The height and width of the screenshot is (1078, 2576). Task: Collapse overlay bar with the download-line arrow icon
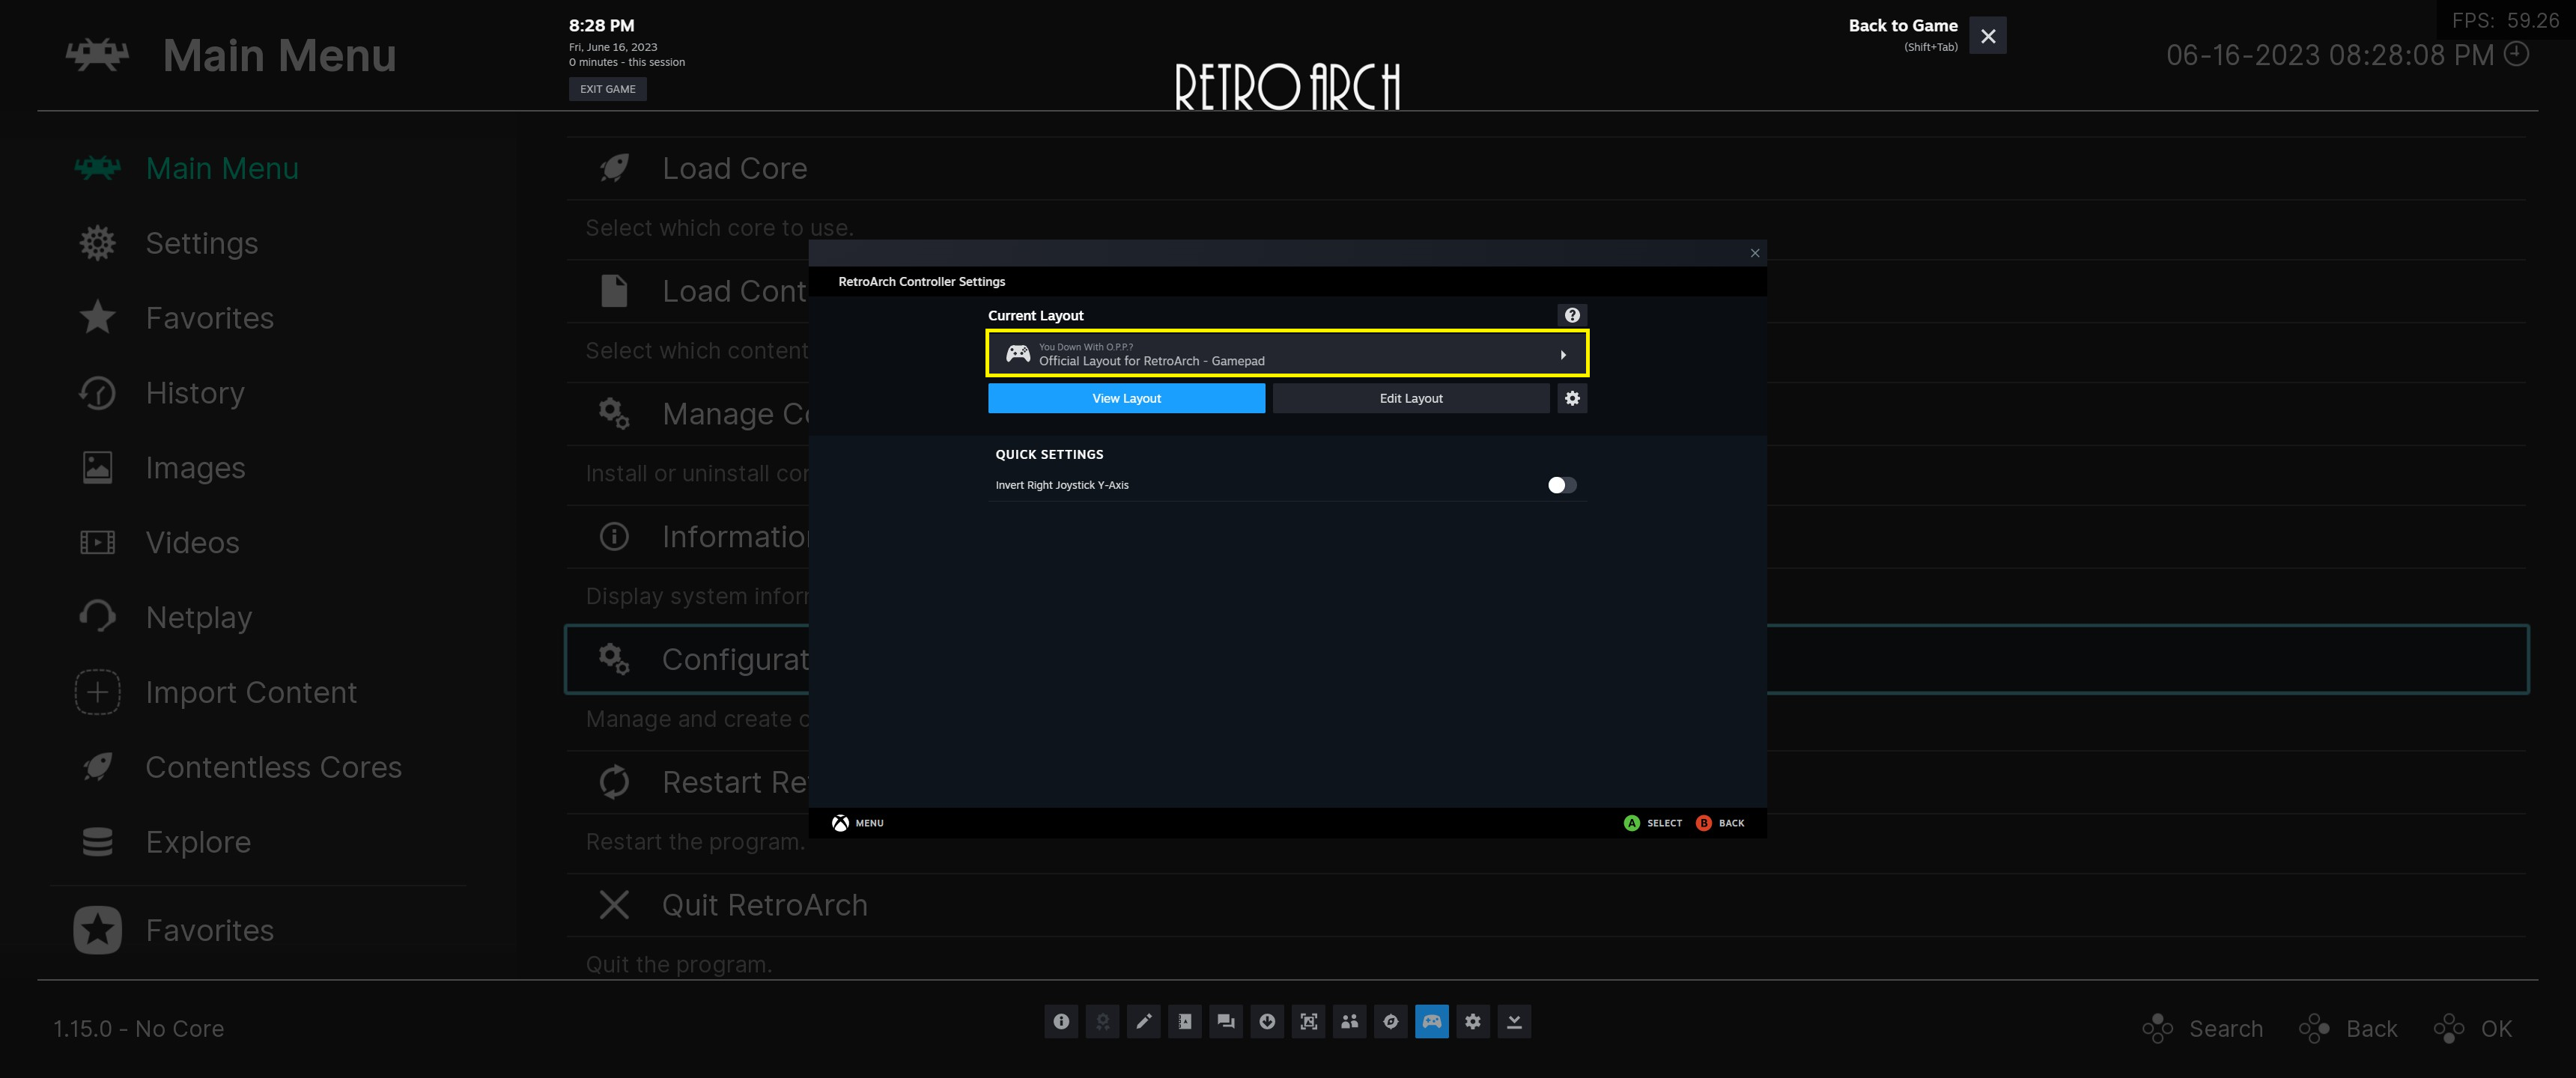click(1514, 1021)
